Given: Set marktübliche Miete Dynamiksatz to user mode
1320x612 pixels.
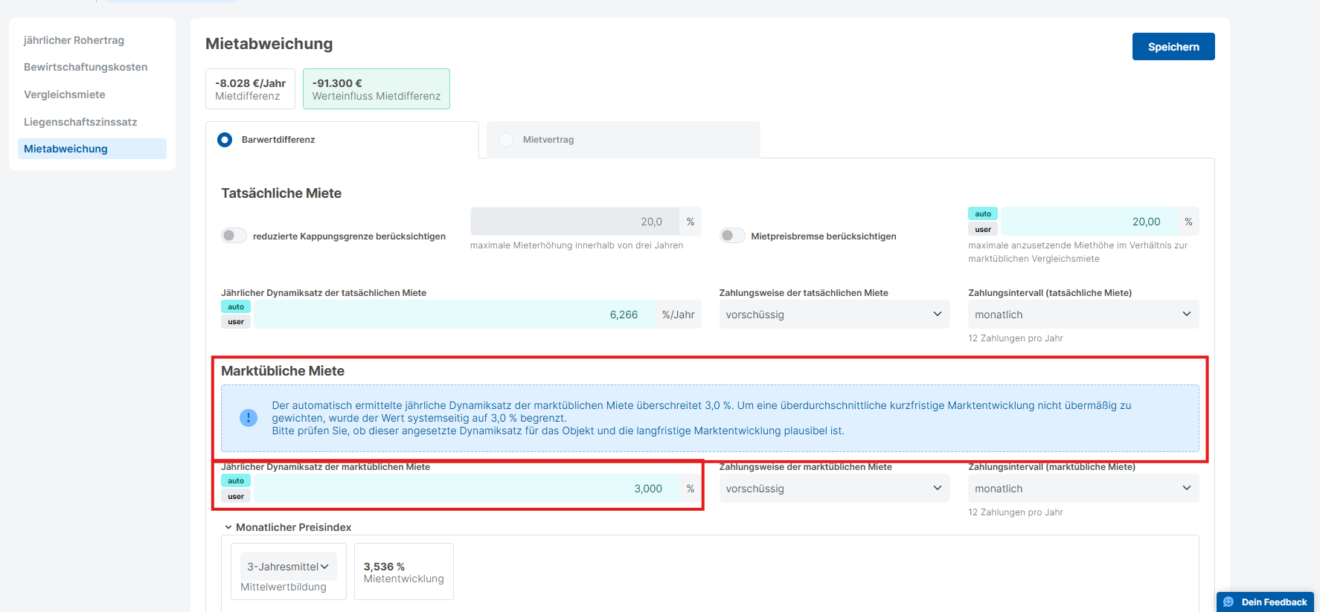Looking at the screenshot, I should (x=236, y=497).
